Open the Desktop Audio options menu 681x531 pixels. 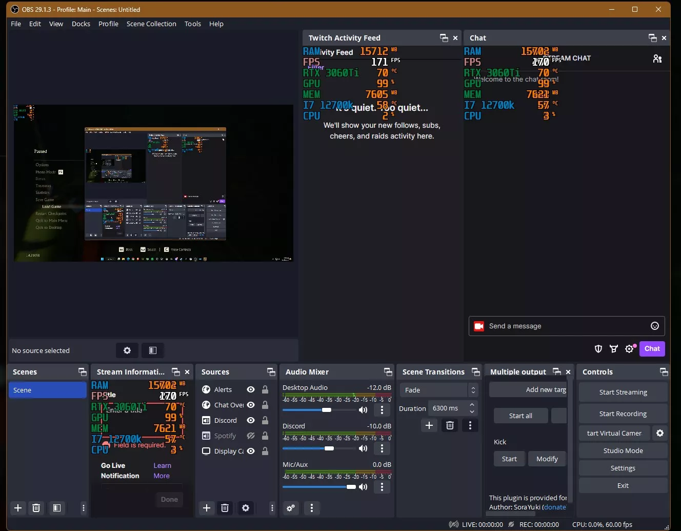click(x=382, y=410)
